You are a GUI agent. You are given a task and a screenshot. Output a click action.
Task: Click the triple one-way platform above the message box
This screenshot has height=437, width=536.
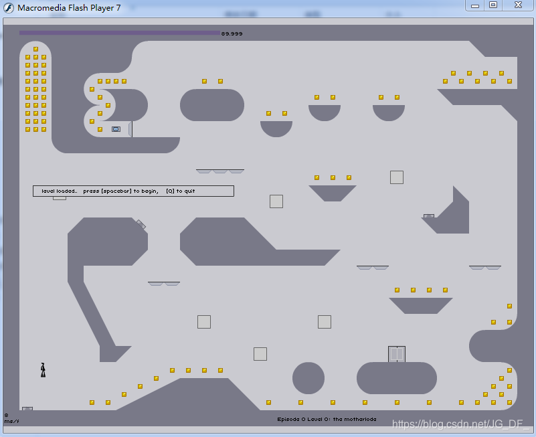[x=220, y=171]
